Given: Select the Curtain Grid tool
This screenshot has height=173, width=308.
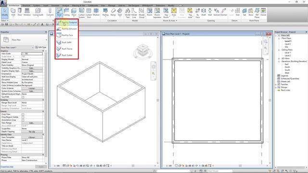Looking at the screenshot, I should tap(89, 13).
